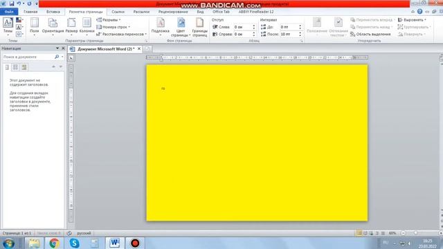Show the headings browse tab in Navigation

click(x=7, y=67)
